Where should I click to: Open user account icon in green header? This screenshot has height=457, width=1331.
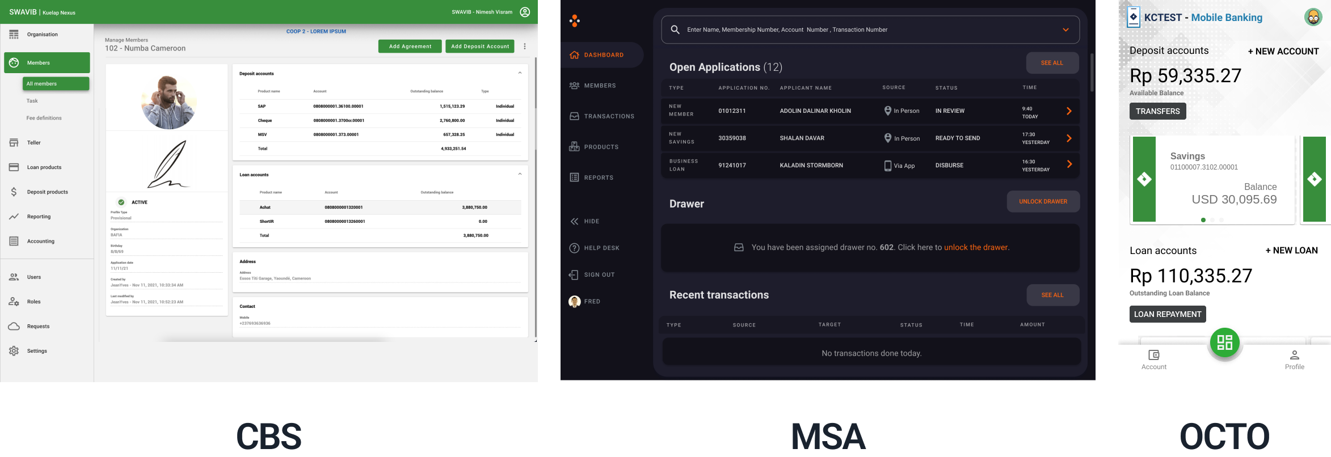(x=525, y=12)
